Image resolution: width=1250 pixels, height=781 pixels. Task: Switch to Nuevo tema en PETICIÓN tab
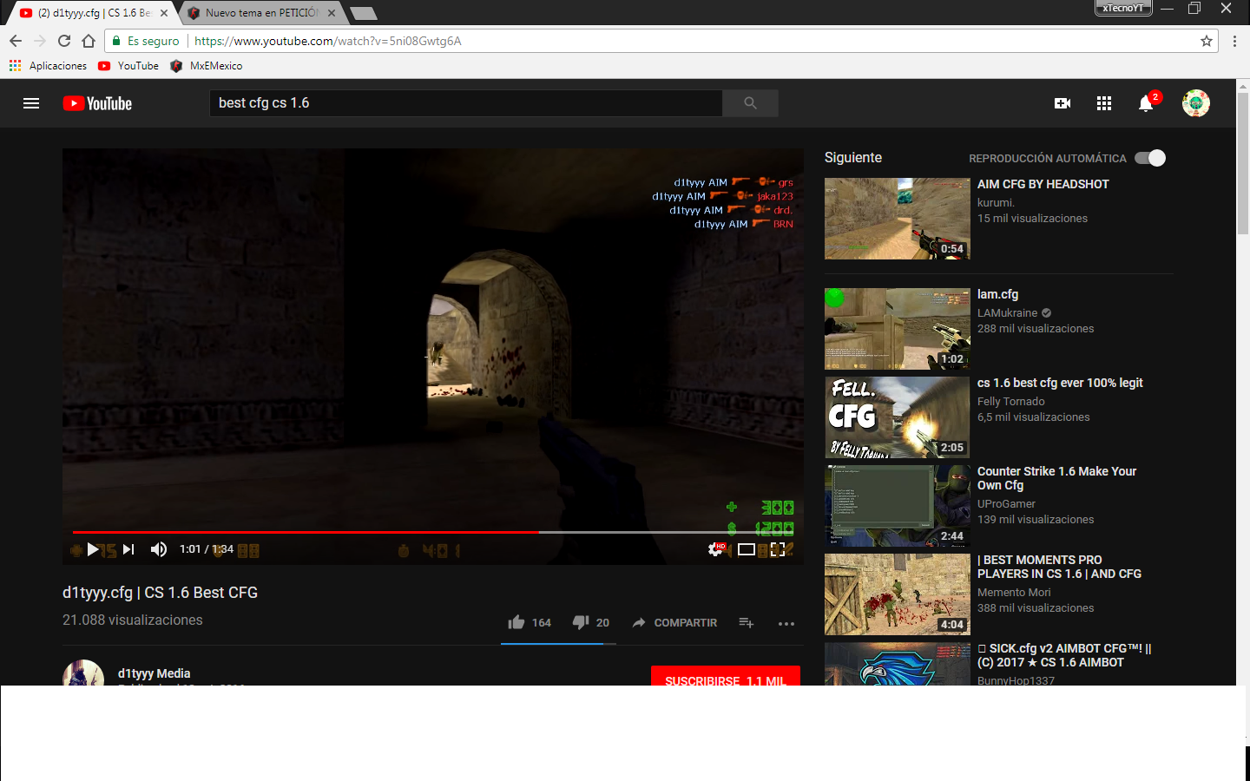262,13
